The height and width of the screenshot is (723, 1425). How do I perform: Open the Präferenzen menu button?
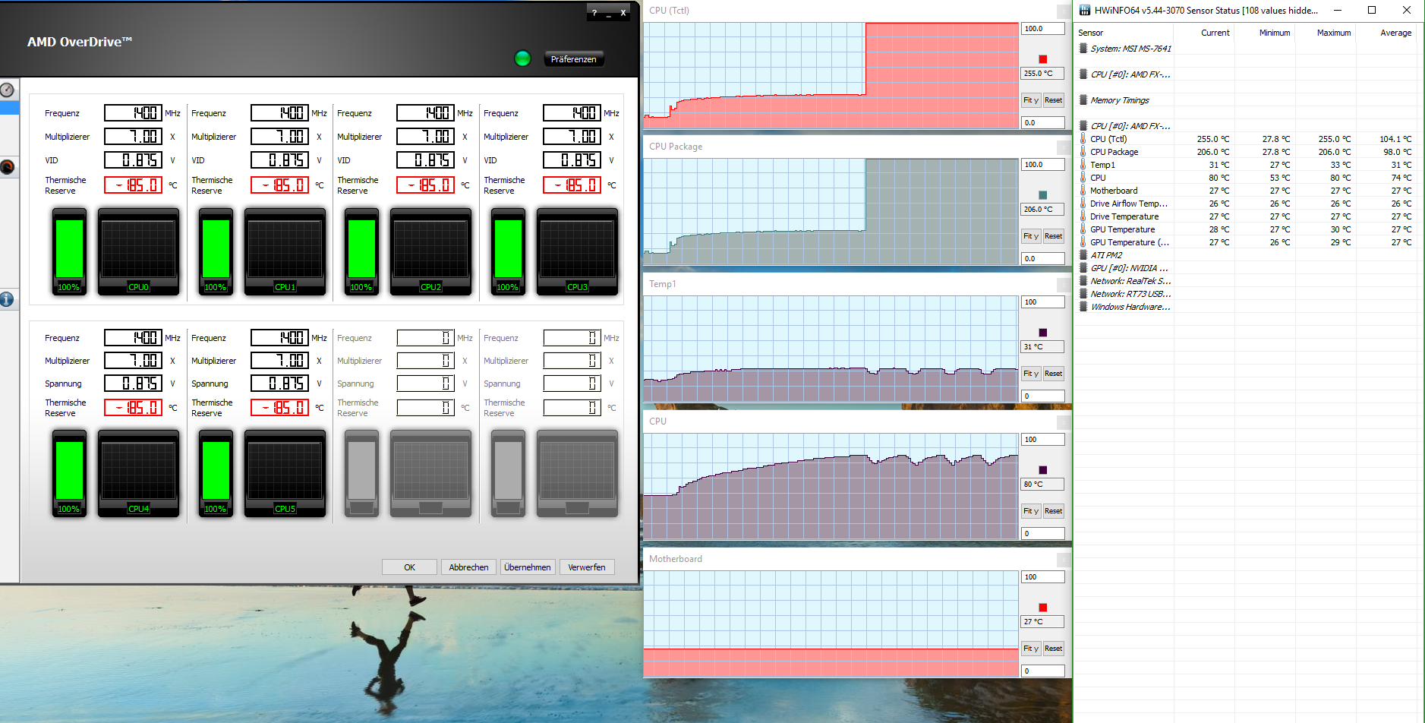pos(573,59)
